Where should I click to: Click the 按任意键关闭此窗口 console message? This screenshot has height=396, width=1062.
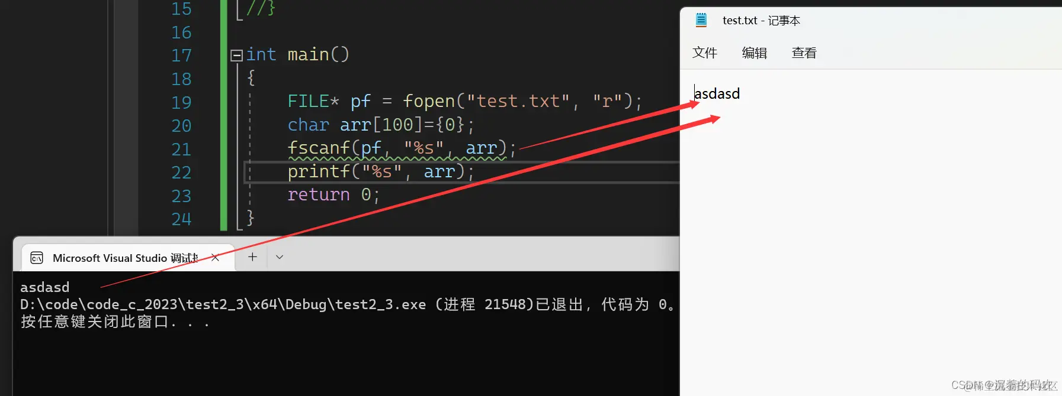tap(115, 322)
